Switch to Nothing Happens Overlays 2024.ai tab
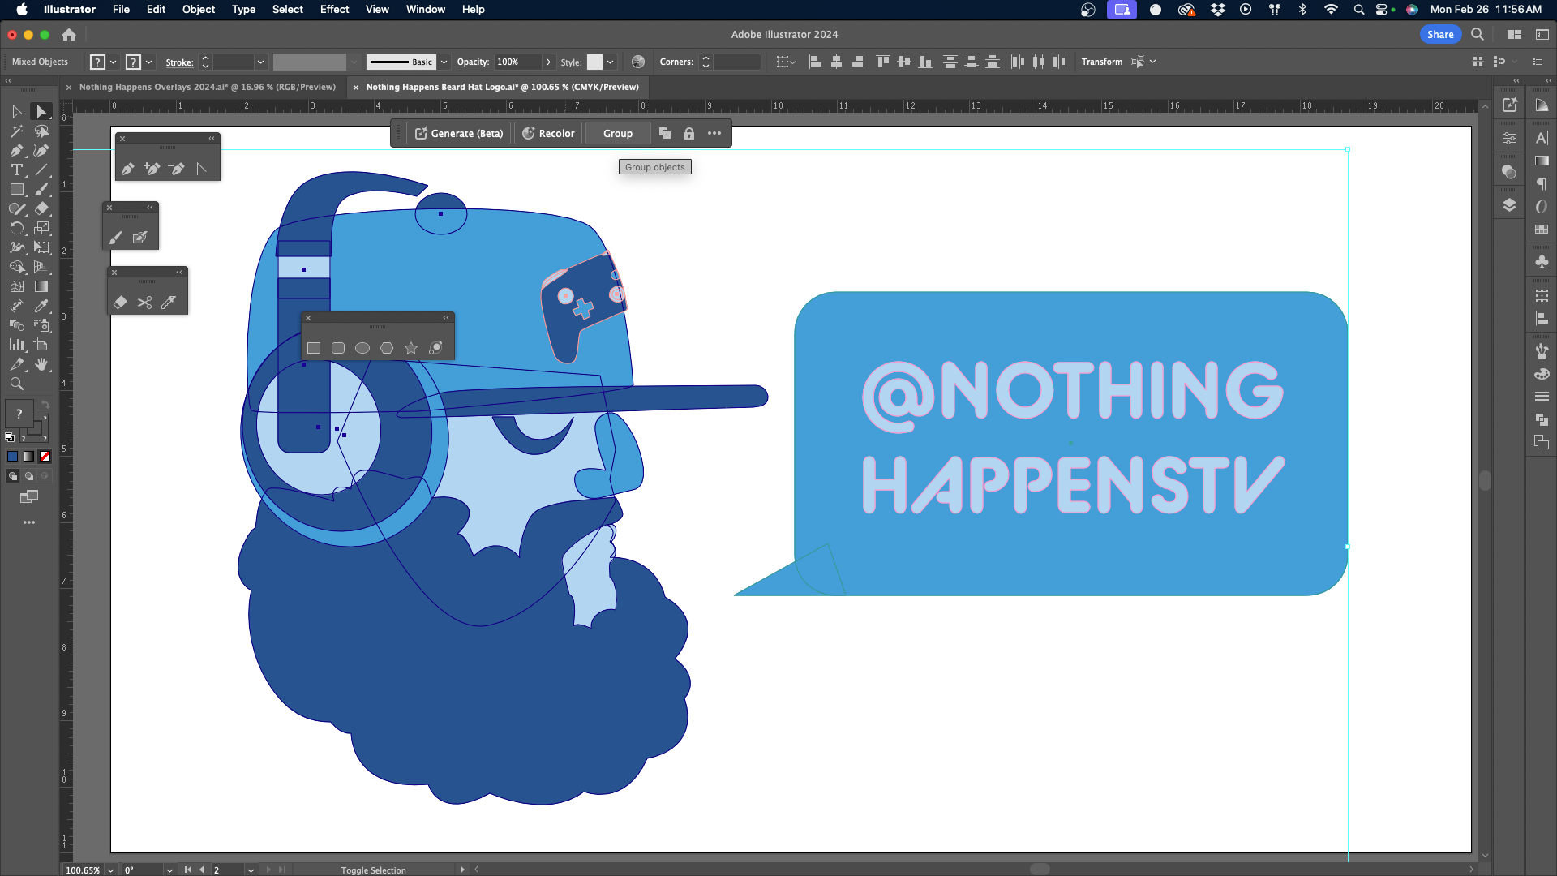 pos(207,87)
